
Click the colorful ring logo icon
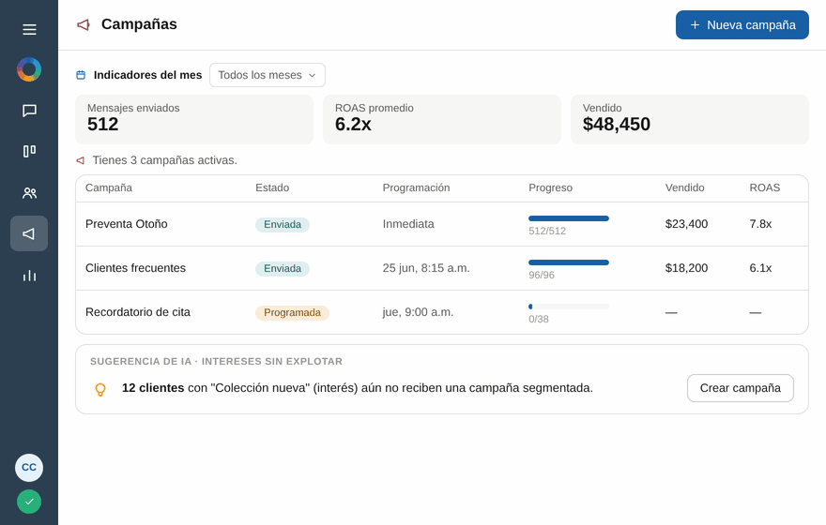click(29, 69)
